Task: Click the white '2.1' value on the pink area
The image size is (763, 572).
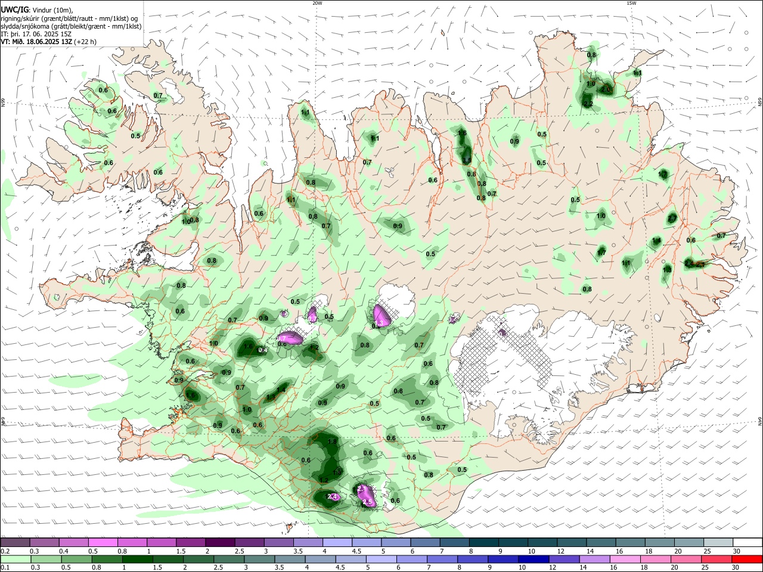Action: (x=361, y=489)
